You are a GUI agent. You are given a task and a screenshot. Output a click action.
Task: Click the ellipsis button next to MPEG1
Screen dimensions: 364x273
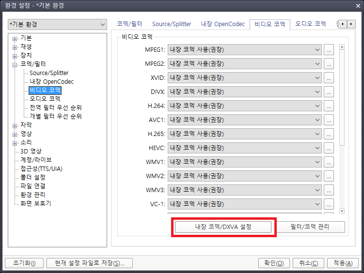pos(329,50)
